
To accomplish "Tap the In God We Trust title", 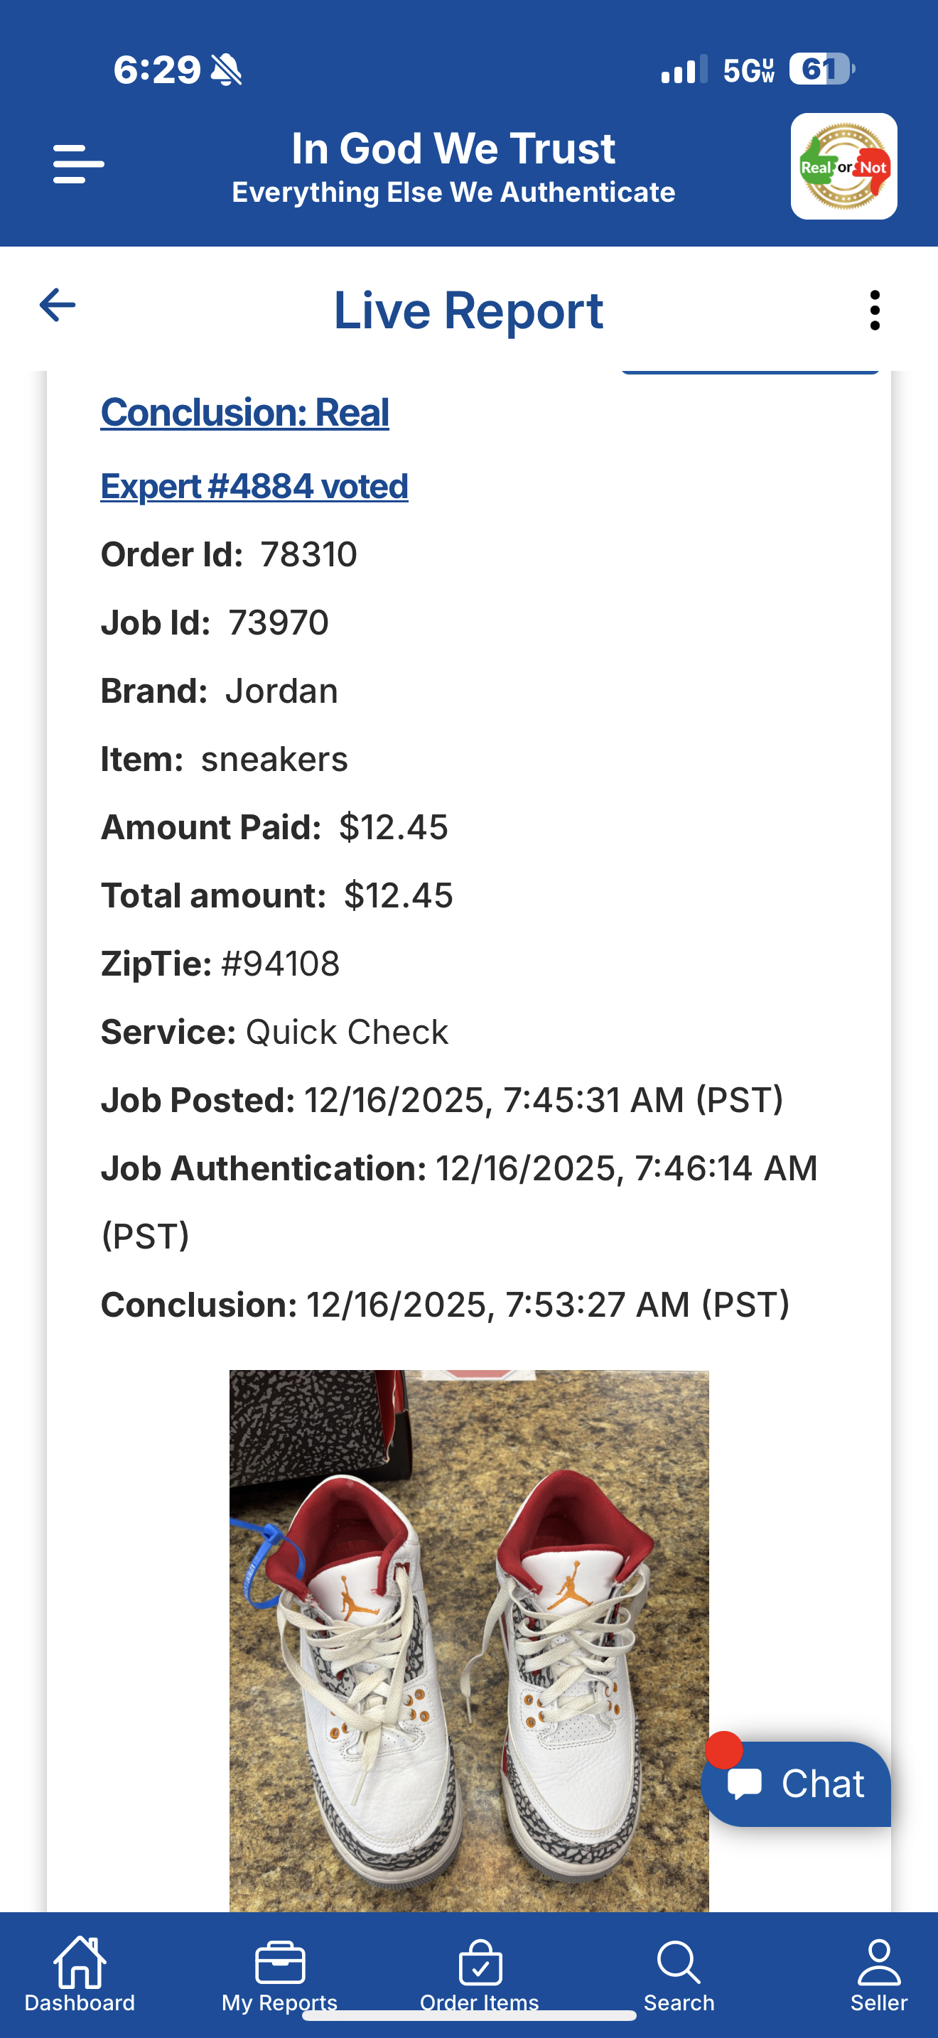I will tap(453, 149).
